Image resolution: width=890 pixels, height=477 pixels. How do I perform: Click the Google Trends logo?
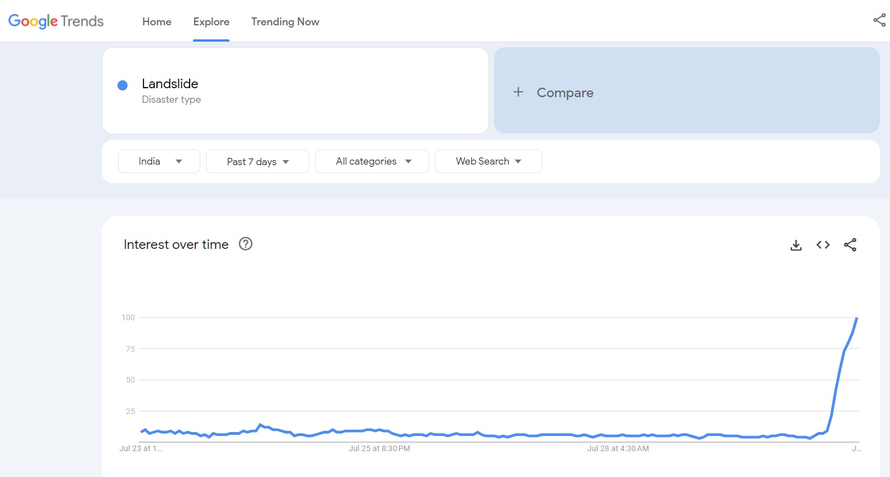pyautogui.click(x=56, y=21)
